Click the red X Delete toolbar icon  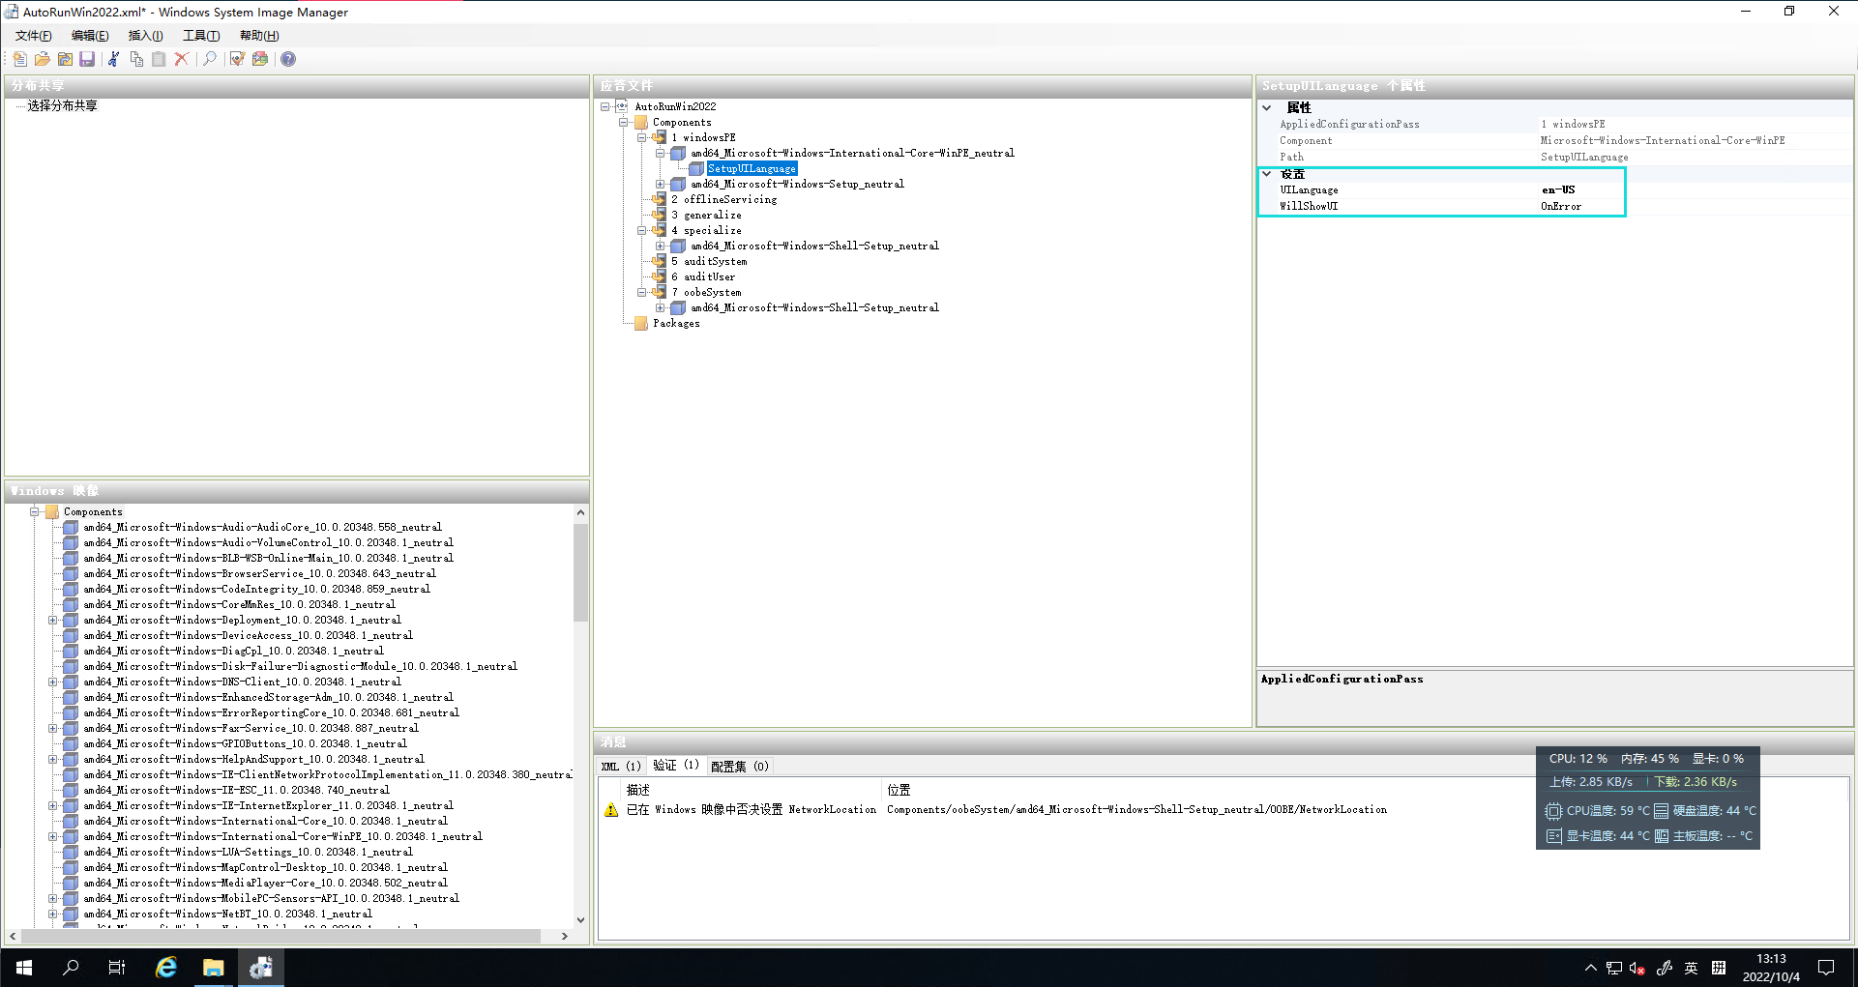(x=181, y=59)
